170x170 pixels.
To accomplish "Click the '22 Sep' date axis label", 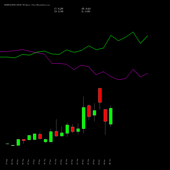I will pos(66,162).
